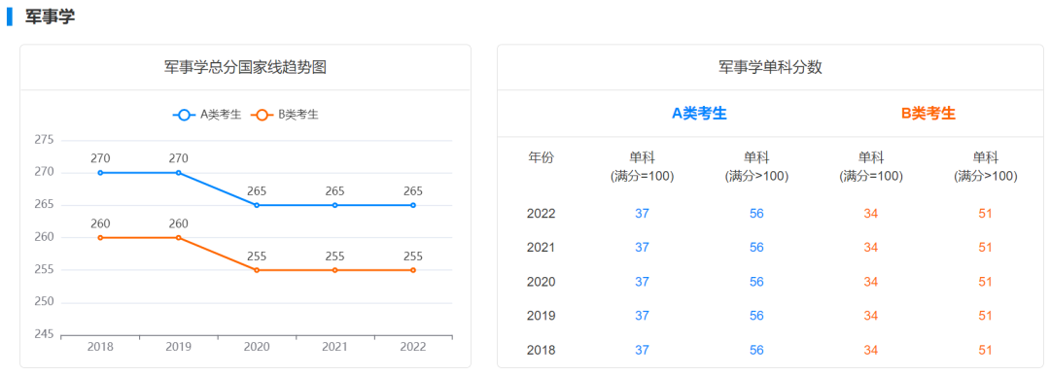Click the 2020 orange data point marked 255
1050x376 pixels.
click(257, 270)
